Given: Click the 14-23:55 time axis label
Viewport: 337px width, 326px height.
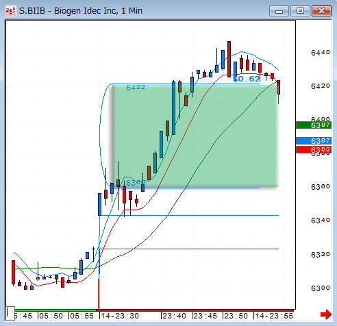Looking at the screenshot, I should click(274, 316).
